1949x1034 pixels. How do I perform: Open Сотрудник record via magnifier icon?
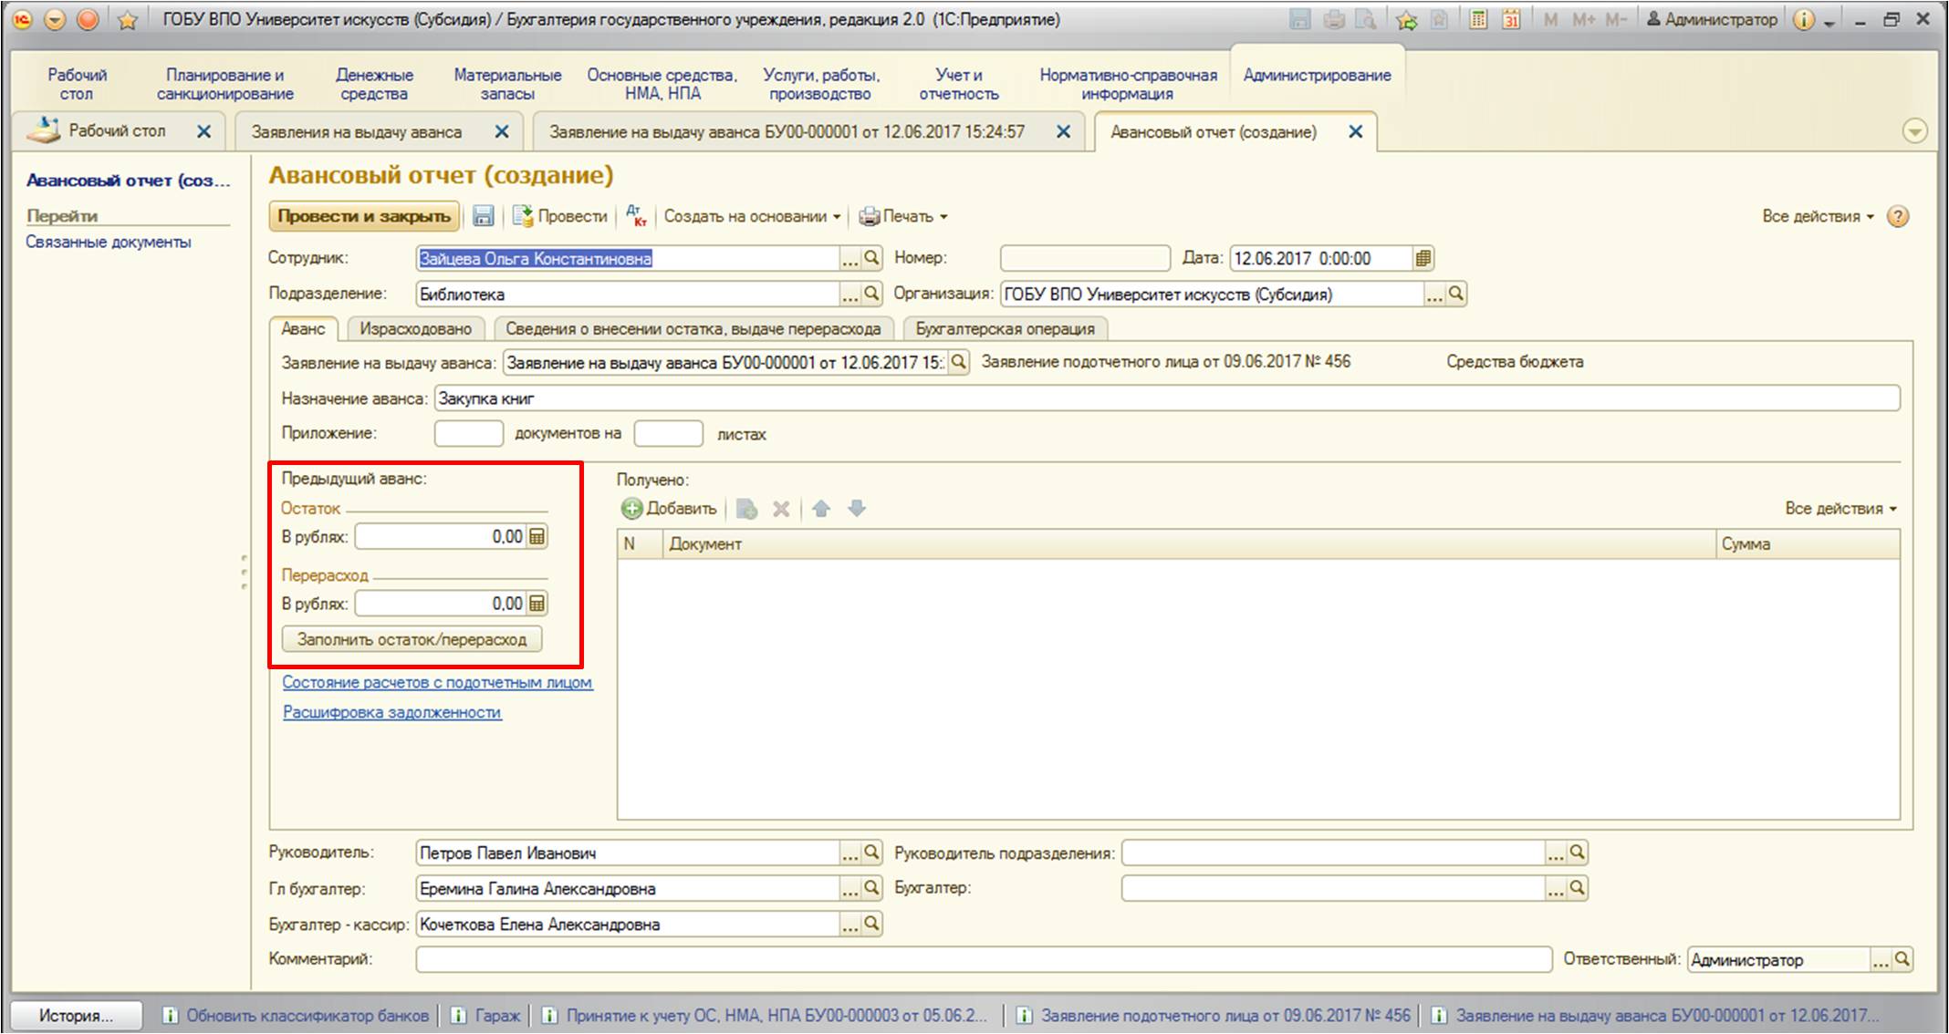(x=871, y=258)
